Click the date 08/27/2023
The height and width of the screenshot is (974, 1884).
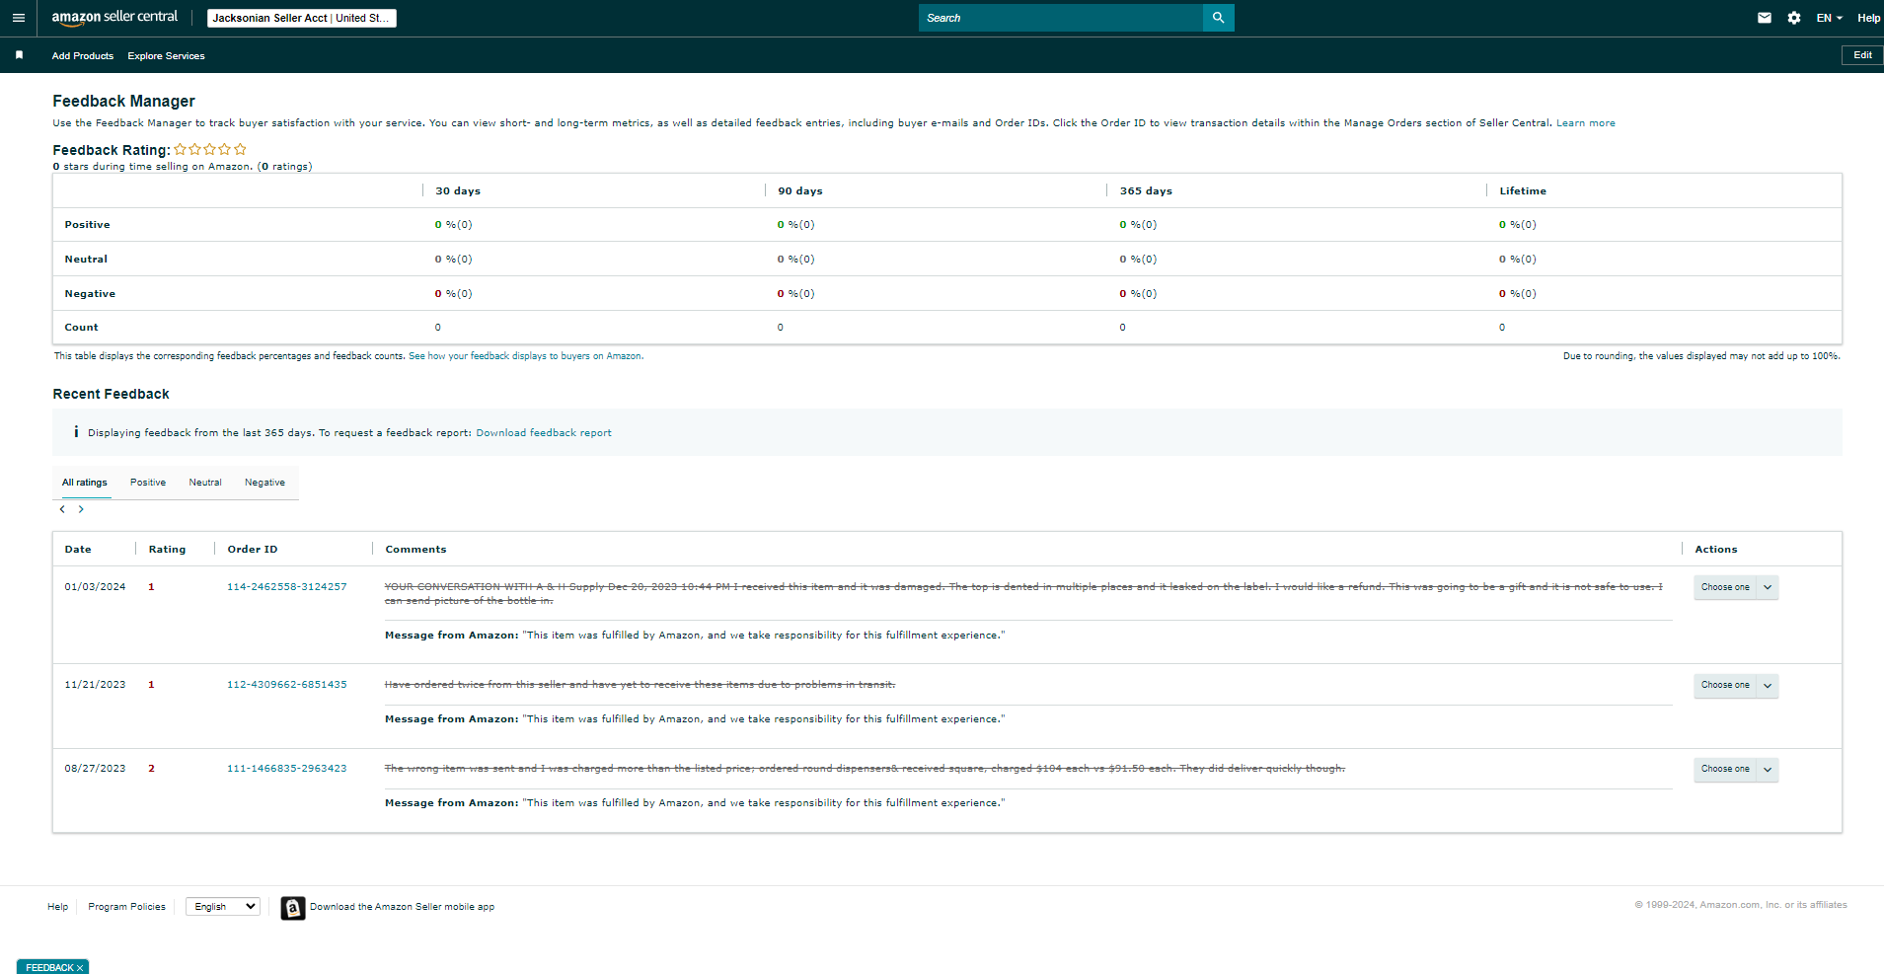pos(95,769)
